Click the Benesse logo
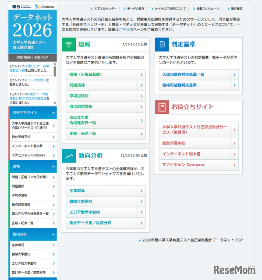This screenshot has width=262, height=280. (x=45, y=7)
